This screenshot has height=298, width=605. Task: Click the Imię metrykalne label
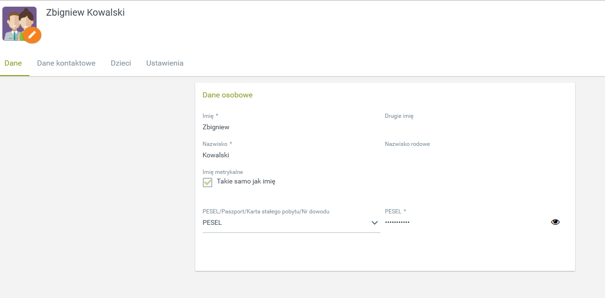tap(223, 172)
